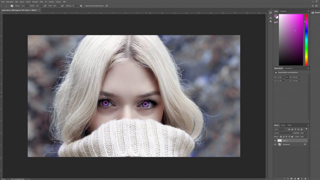This screenshot has width=320, height=180.
Task: Toggle visibility of the Hintergrund layer
Action: (x=275, y=145)
